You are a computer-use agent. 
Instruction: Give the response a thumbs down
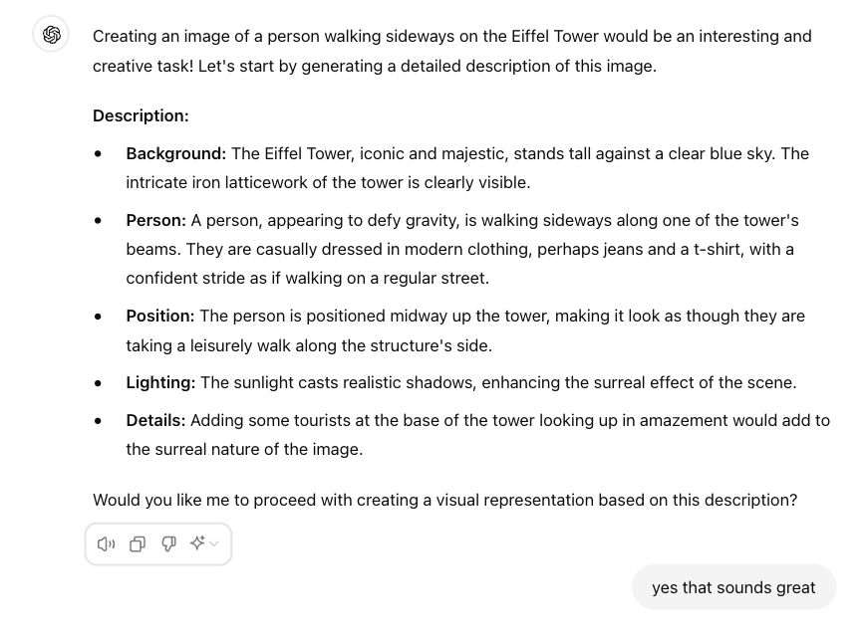[x=168, y=543]
